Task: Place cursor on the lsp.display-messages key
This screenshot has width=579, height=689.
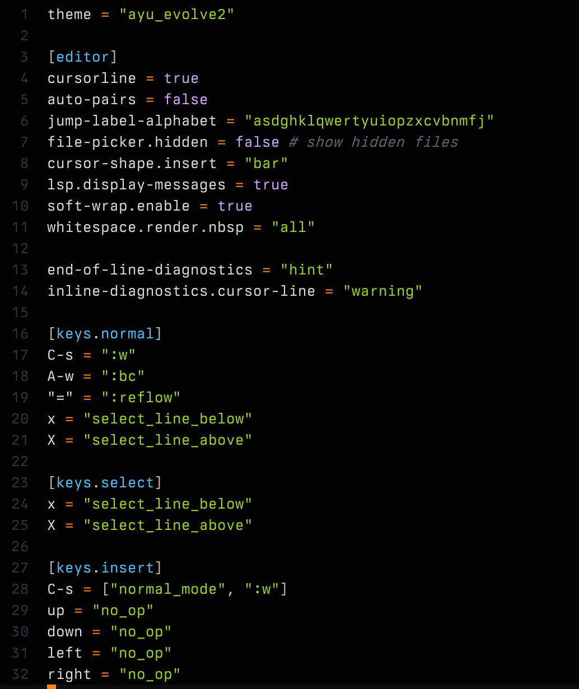Action: click(x=136, y=185)
